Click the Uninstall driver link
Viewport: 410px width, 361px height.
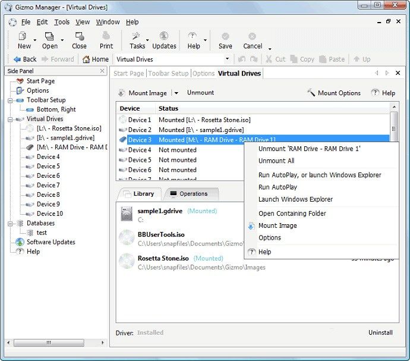[x=380, y=332]
